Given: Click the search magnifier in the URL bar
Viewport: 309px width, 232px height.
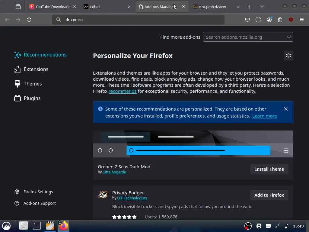Looking at the screenshot, I should [58, 20].
